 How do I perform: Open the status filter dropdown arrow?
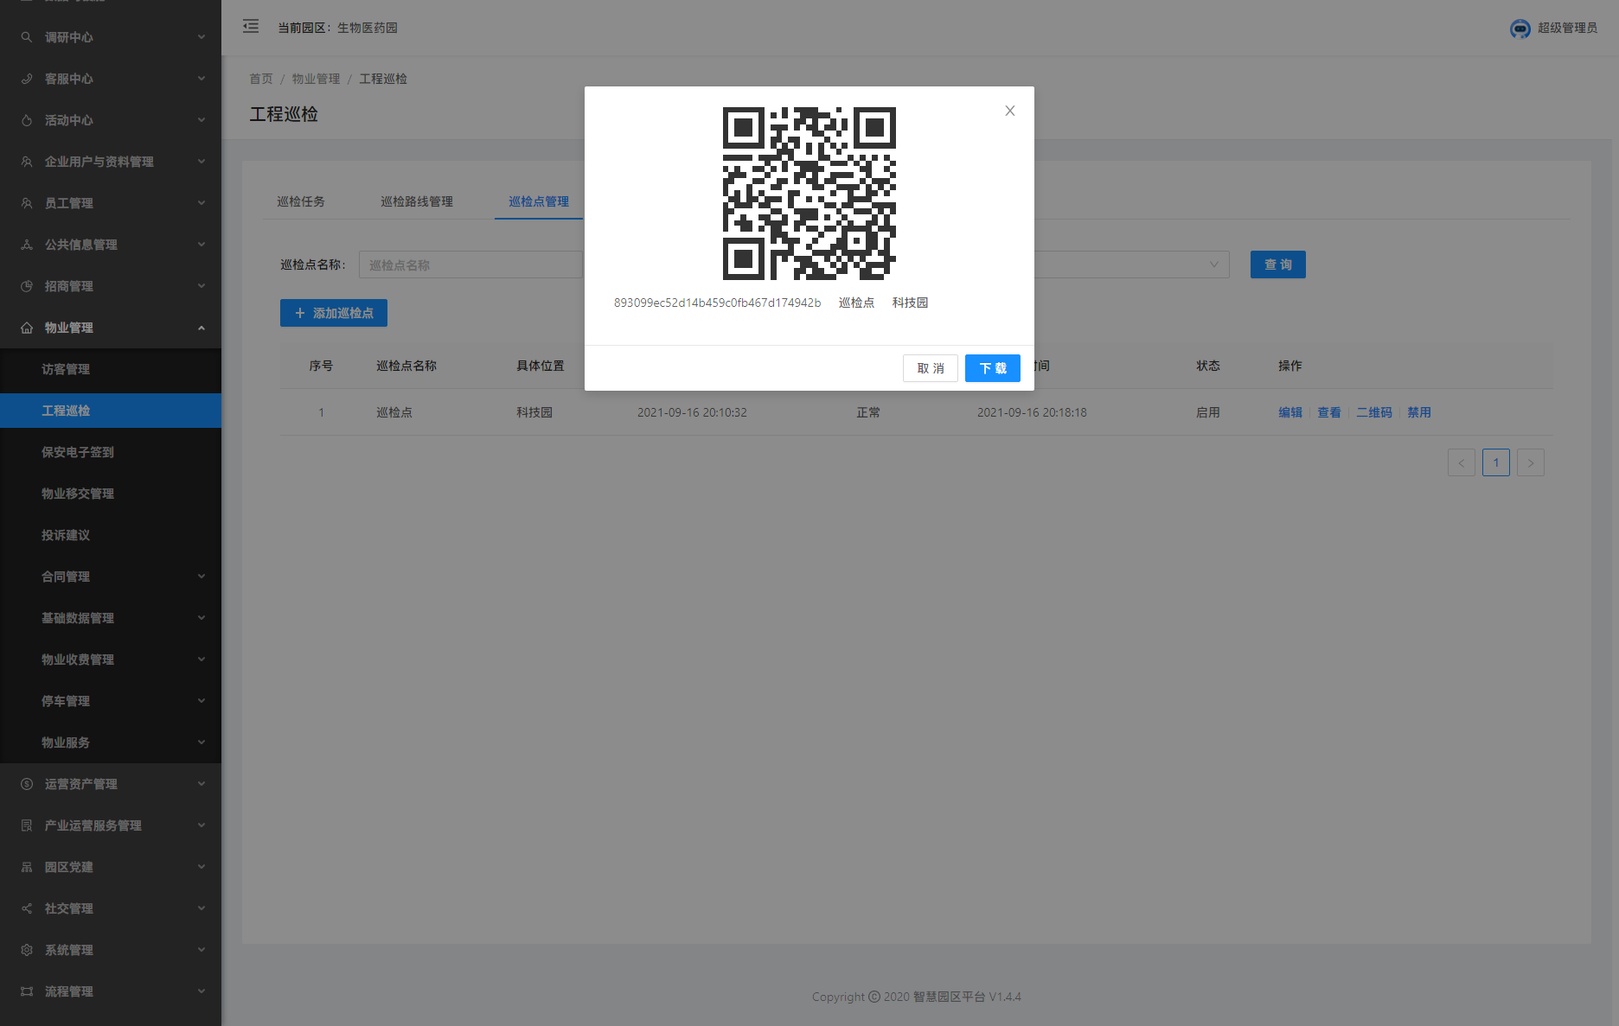1214,264
